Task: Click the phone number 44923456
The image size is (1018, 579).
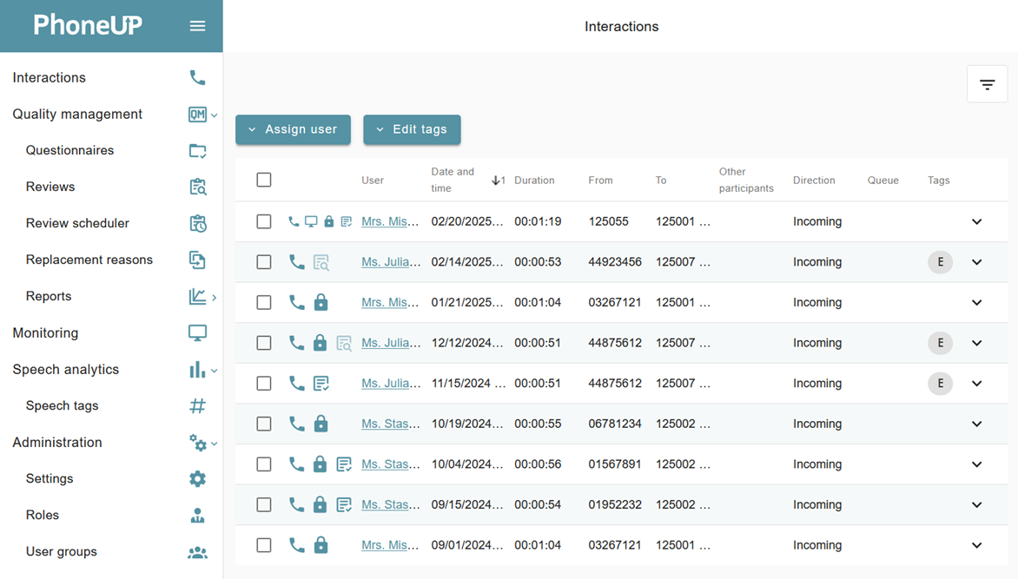Action: tap(615, 262)
